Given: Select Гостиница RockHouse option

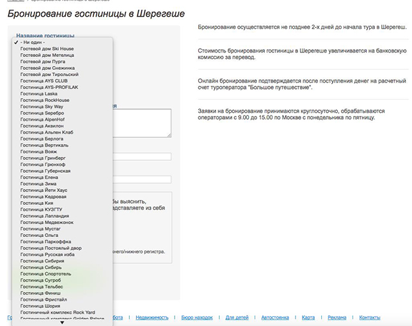Looking at the screenshot, I should (62, 101).
